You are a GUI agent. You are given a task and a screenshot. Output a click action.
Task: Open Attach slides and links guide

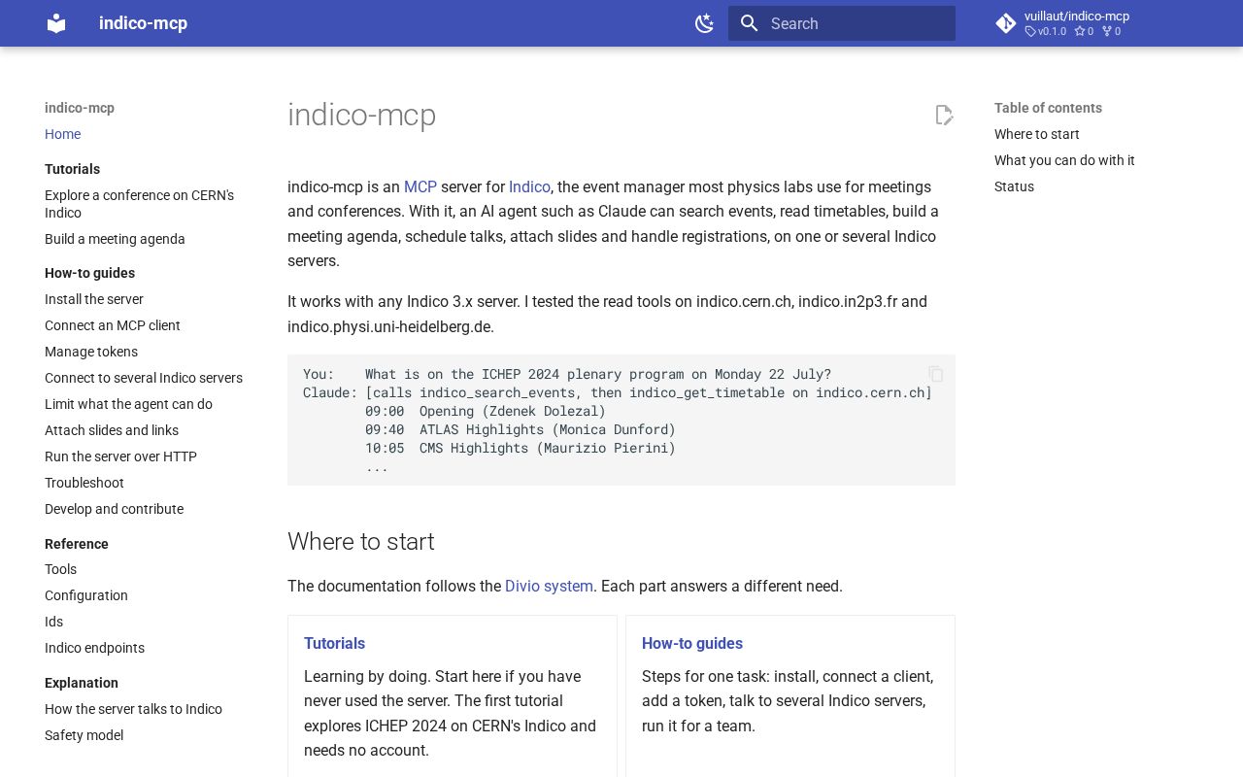pyautogui.click(x=112, y=430)
